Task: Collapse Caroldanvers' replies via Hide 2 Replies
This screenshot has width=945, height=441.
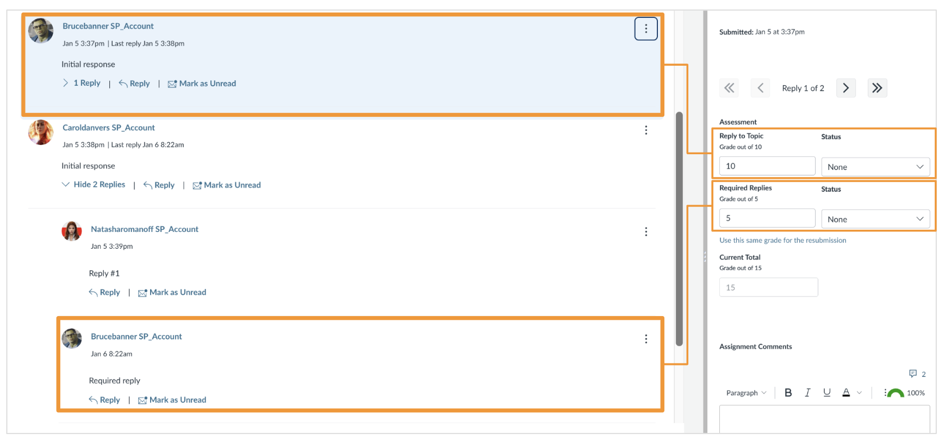Action: point(98,184)
